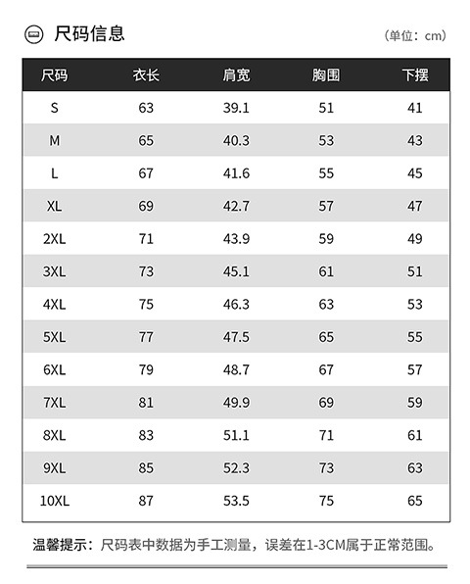
Task: Select the 胸围 column header
Action: tap(326, 75)
